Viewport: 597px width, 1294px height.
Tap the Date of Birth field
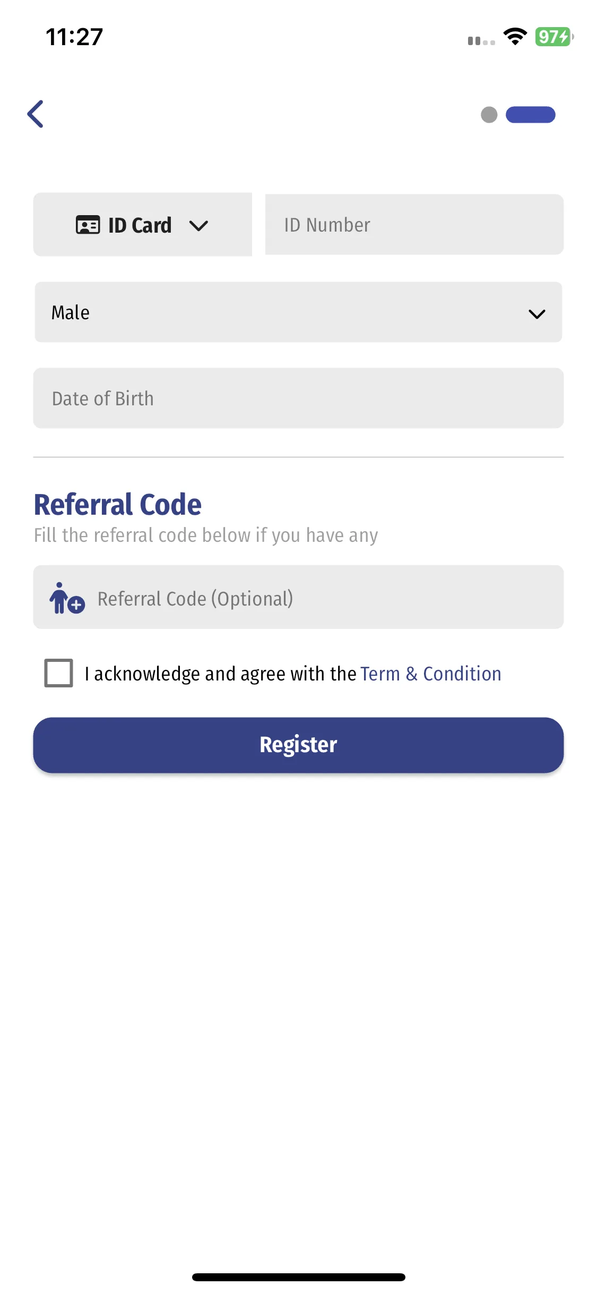(298, 398)
